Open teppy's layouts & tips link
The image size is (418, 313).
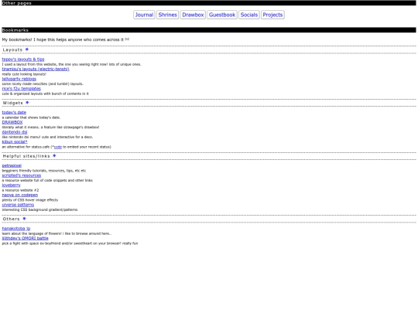pos(23,60)
